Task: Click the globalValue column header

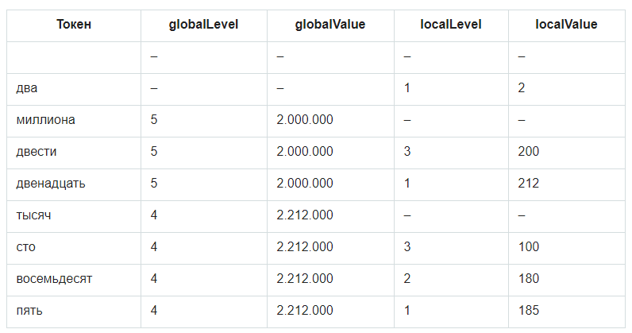Action: pyautogui.click(x=329, y=25)
